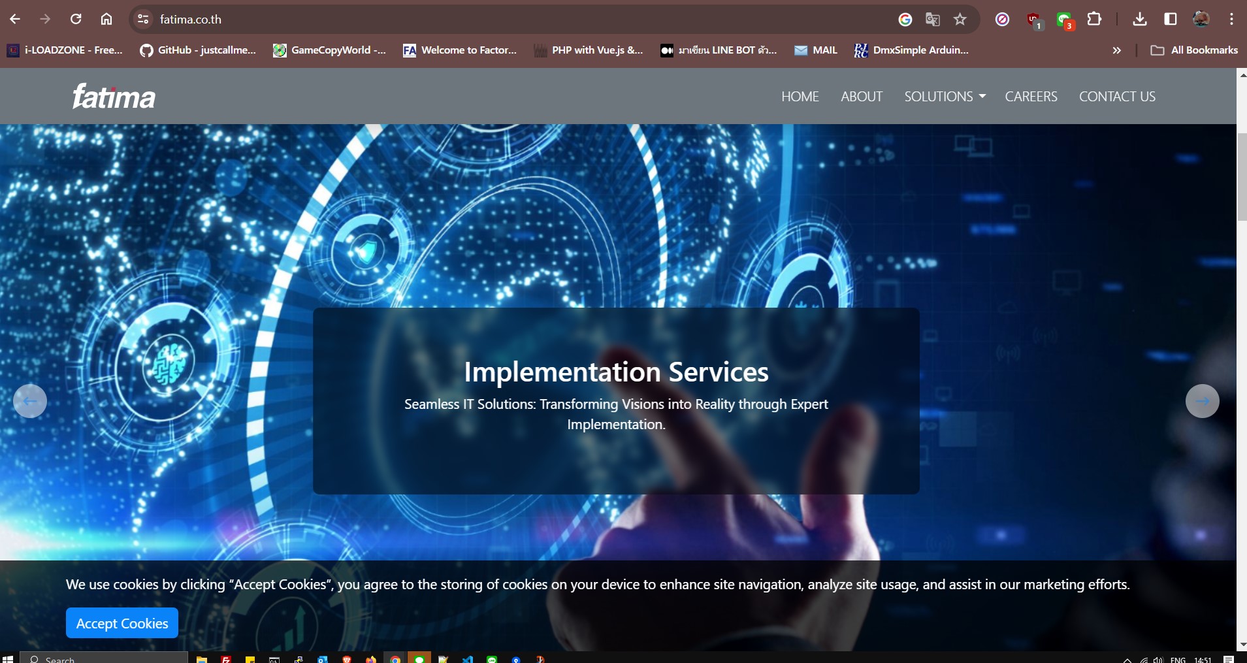Open the ABOUT menu item
Screen dimensions: 1247x663
point(862,97)
